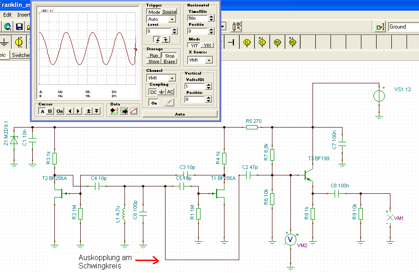This screenshot has width=419, height=273.
Task: Select cursor B
Action: pyautogui.click(x=50, y=111)
